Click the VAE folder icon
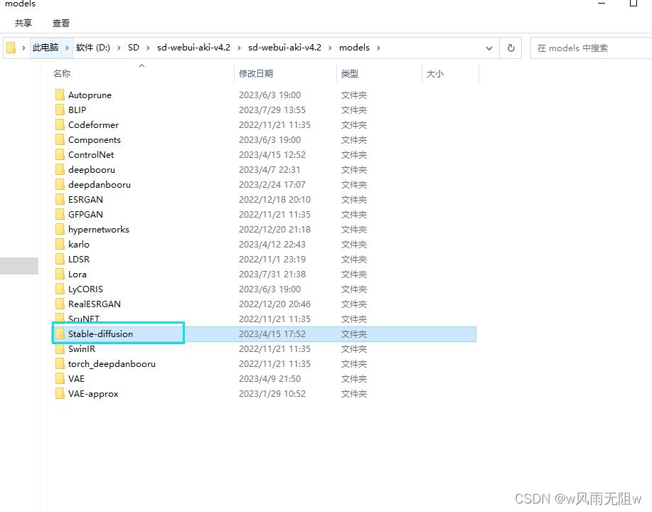This screenshot has width=652, height=512. pyautogui.click(x=60, y=379)
